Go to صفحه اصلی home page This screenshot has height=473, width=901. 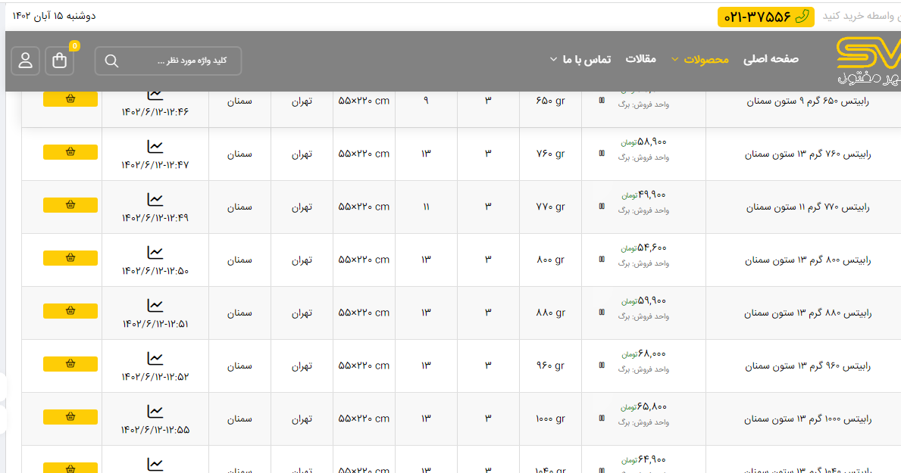[x=771, y=59]
